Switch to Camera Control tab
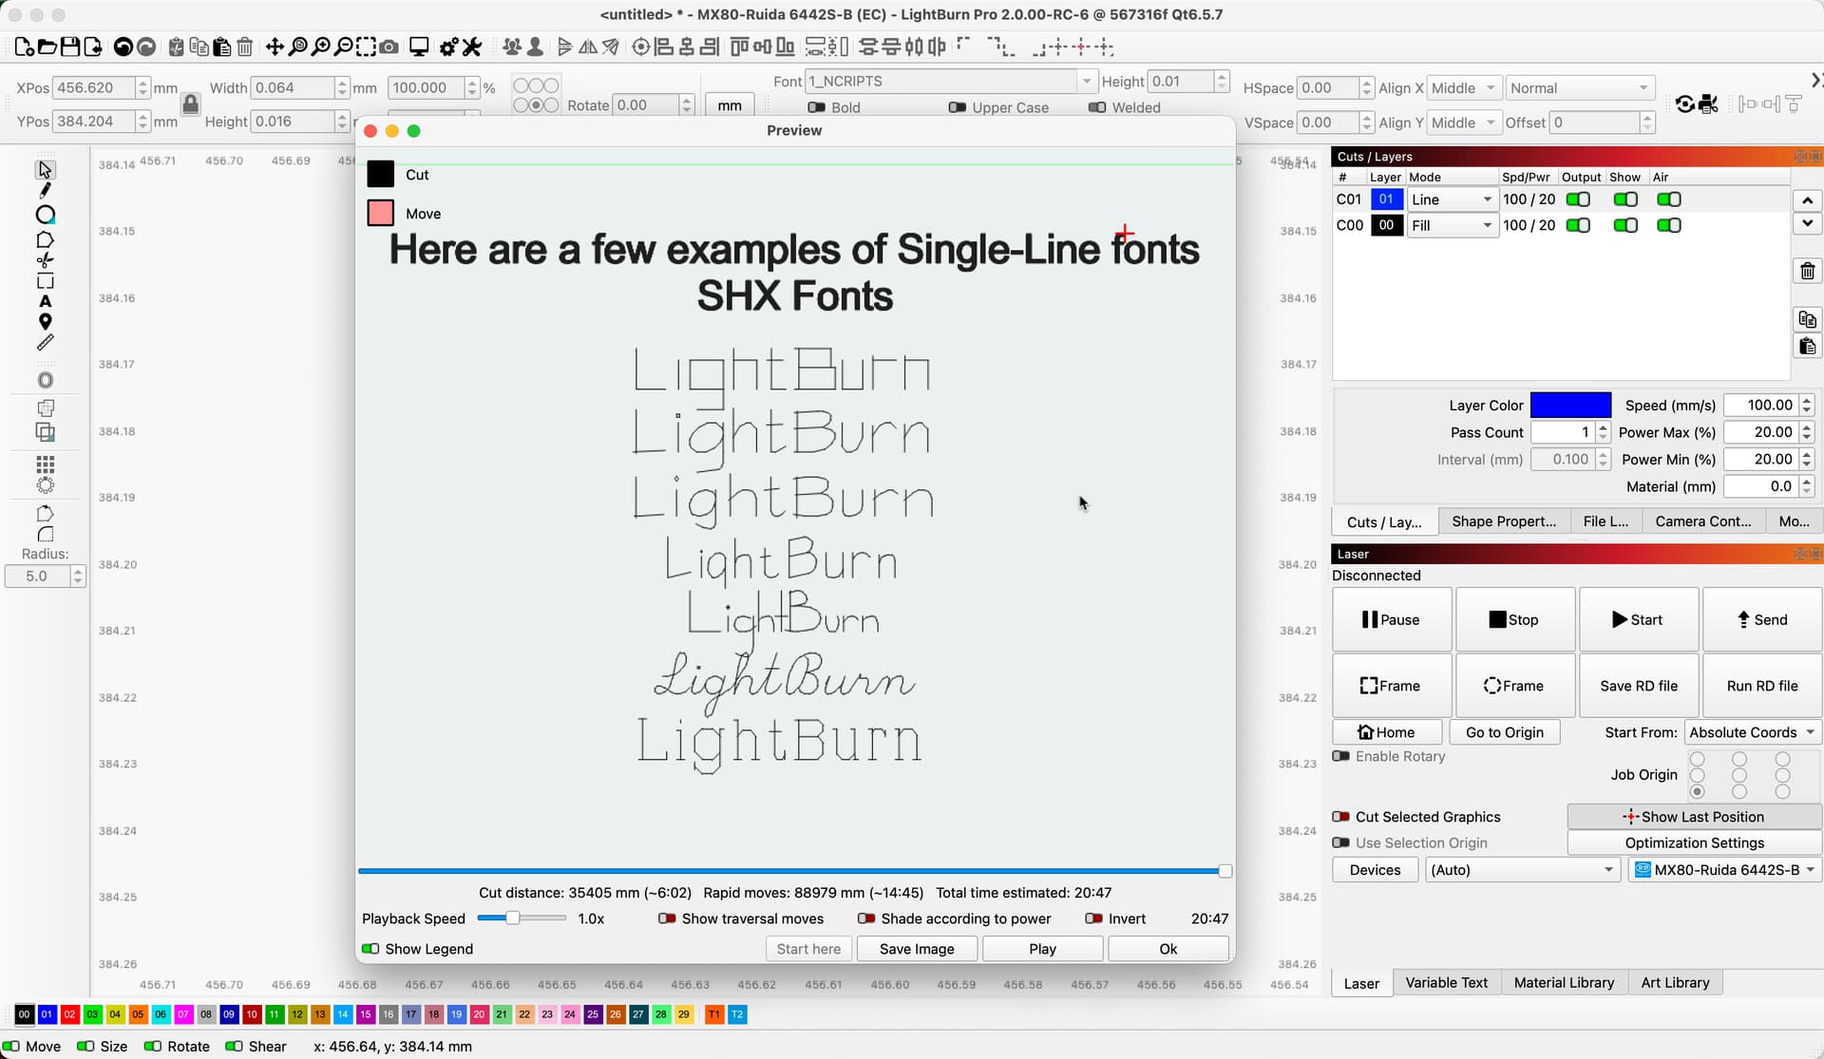The image size is (1824, 1059). click(1702, 521)
